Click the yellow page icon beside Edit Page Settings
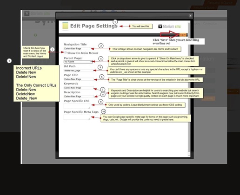Image resolution: width=240 pixels, height=195 pixels. click(x=65, y=26)
